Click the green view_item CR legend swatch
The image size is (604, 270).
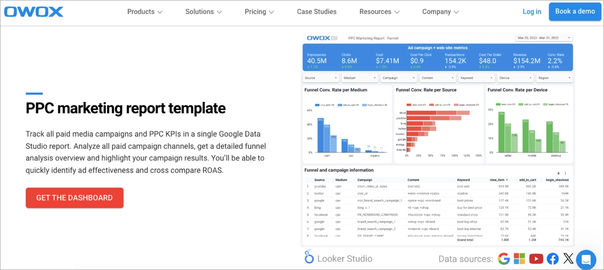coord(498,105)
